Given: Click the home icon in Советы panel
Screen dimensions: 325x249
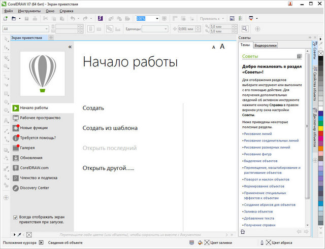Looking at the screenshot, I should [243, 231].
